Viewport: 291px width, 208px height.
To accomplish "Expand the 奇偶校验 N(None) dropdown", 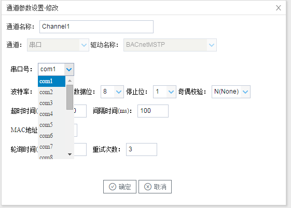I will 245,92.
